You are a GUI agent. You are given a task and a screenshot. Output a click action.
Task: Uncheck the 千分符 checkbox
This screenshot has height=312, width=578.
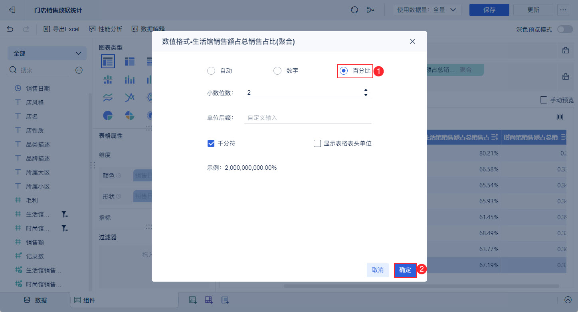click(211, 143)
